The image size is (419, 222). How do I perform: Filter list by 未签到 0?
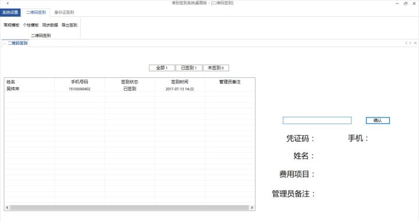click(x=216, y=68)
